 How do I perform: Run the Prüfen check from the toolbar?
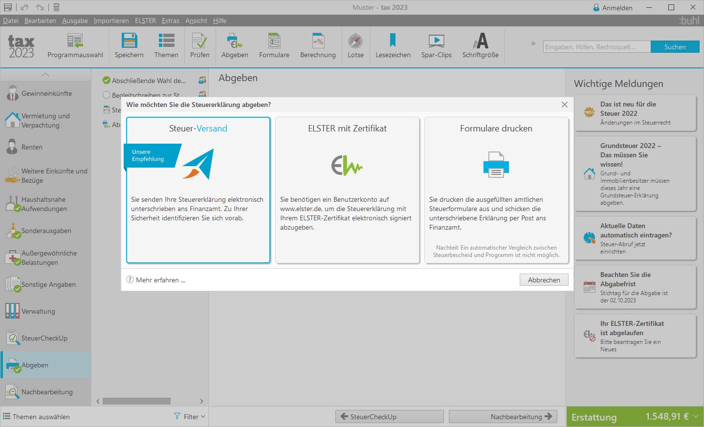click(x=199, y=46)
